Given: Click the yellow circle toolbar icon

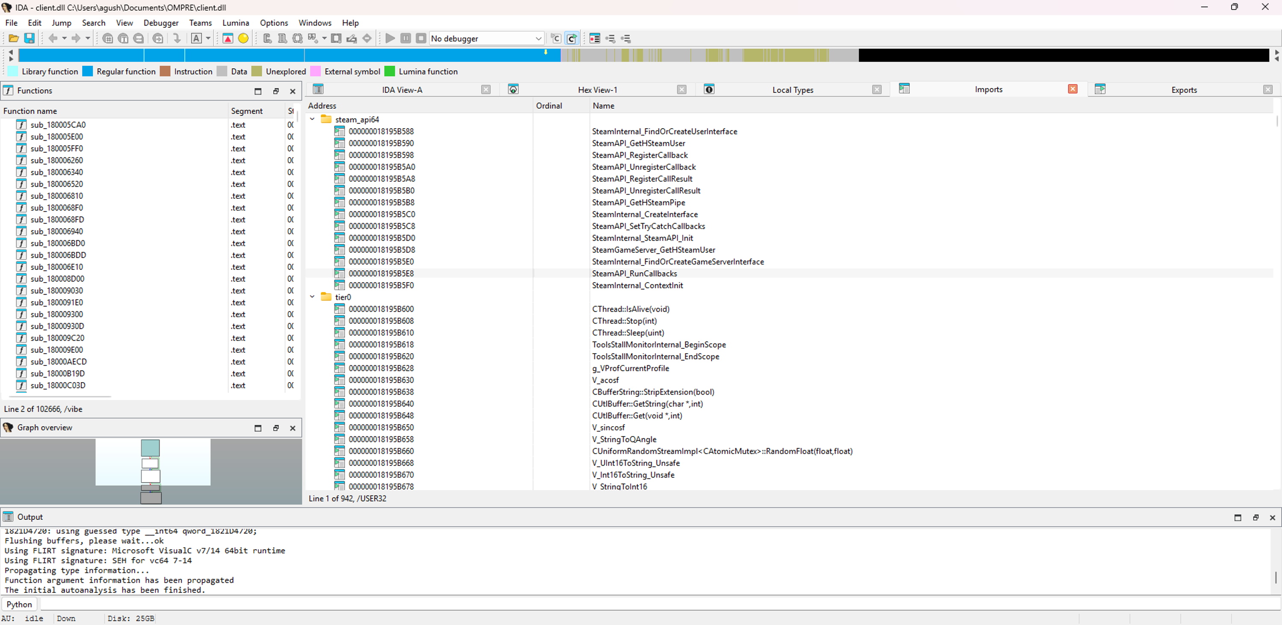Looking at the screenshot, I should pos(243,38).
